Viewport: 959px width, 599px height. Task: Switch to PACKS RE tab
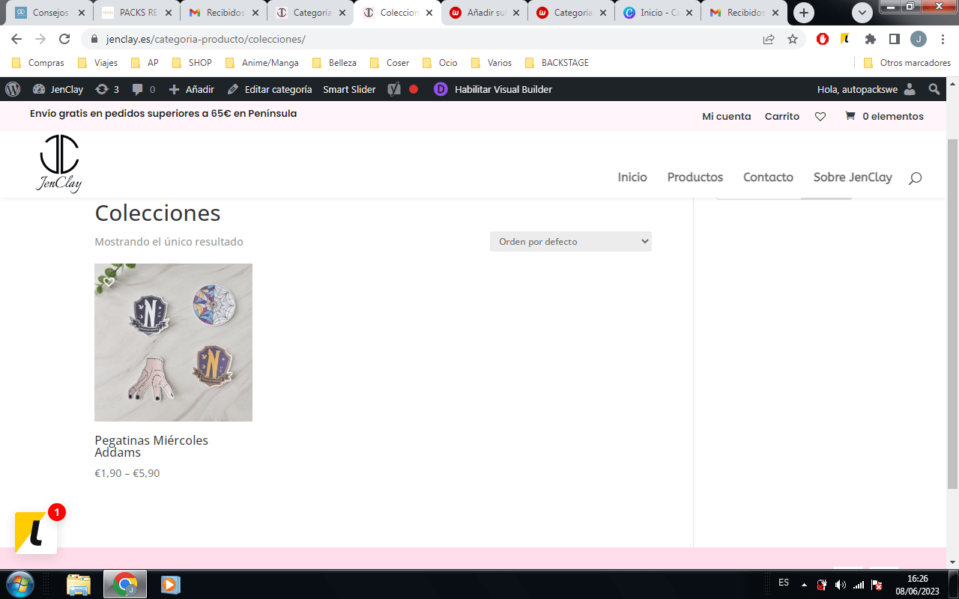pyautogui.click(x=137, y=13)
